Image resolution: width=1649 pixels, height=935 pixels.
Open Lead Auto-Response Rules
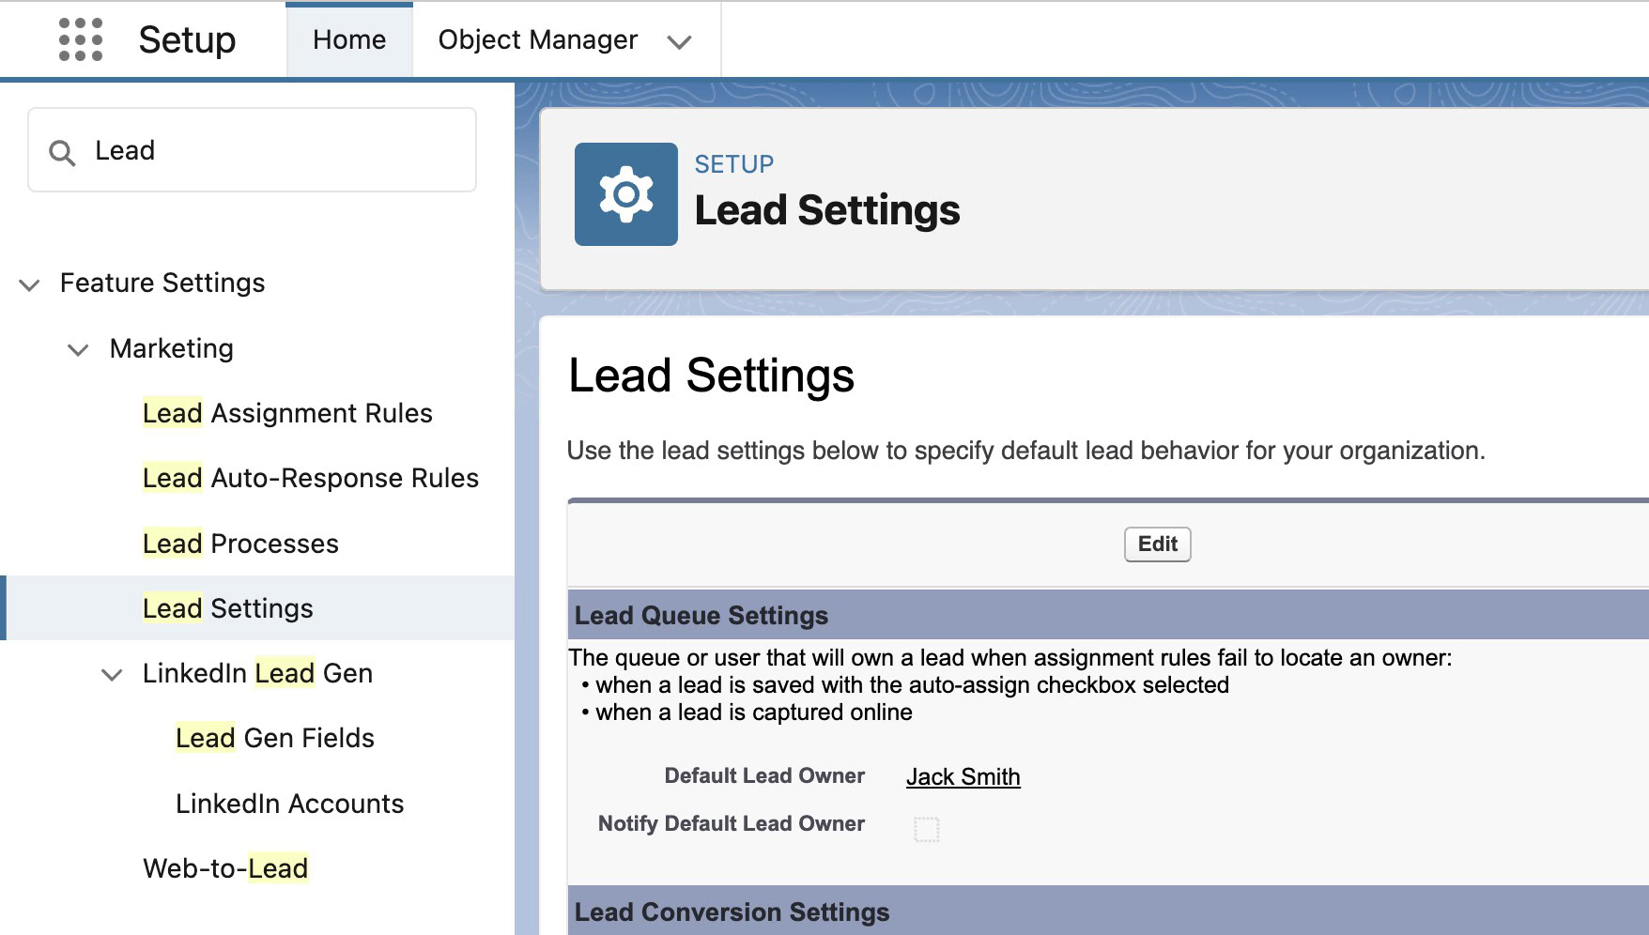pos(310,478)
